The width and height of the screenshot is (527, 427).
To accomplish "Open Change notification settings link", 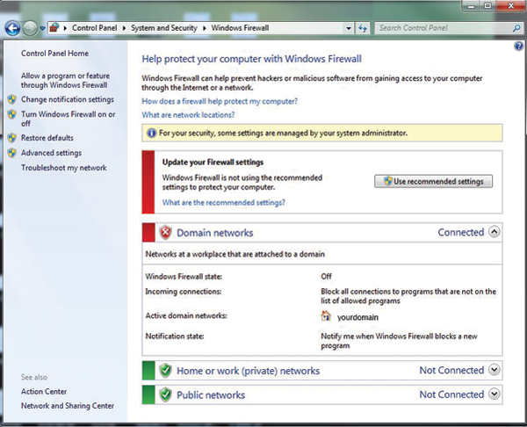I will click(x=68, y=99).
